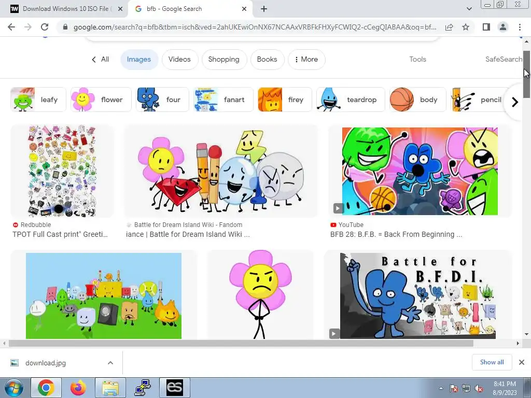
Task: Open the Windows Start menu
Action: click(x=13, y=388)
